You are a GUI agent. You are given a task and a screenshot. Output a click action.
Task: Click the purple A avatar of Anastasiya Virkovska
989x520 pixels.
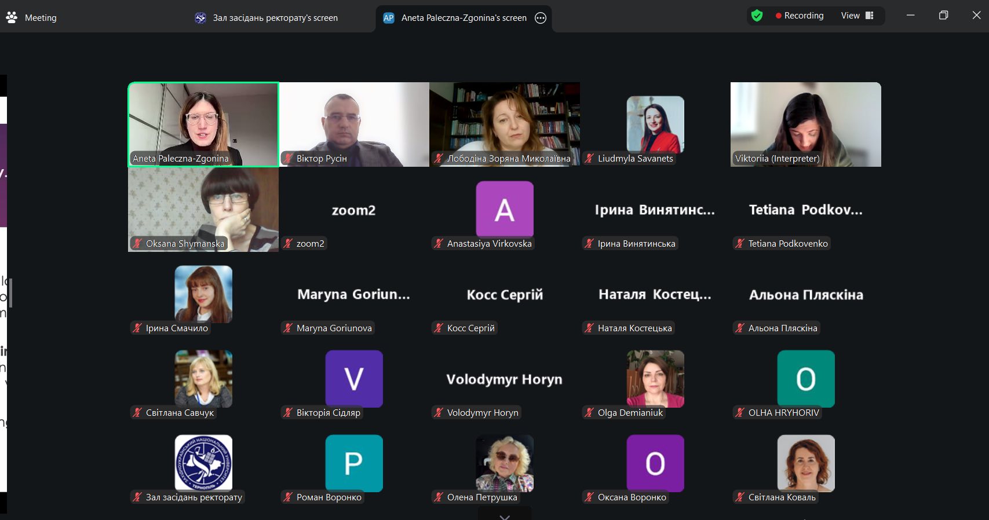504,209
